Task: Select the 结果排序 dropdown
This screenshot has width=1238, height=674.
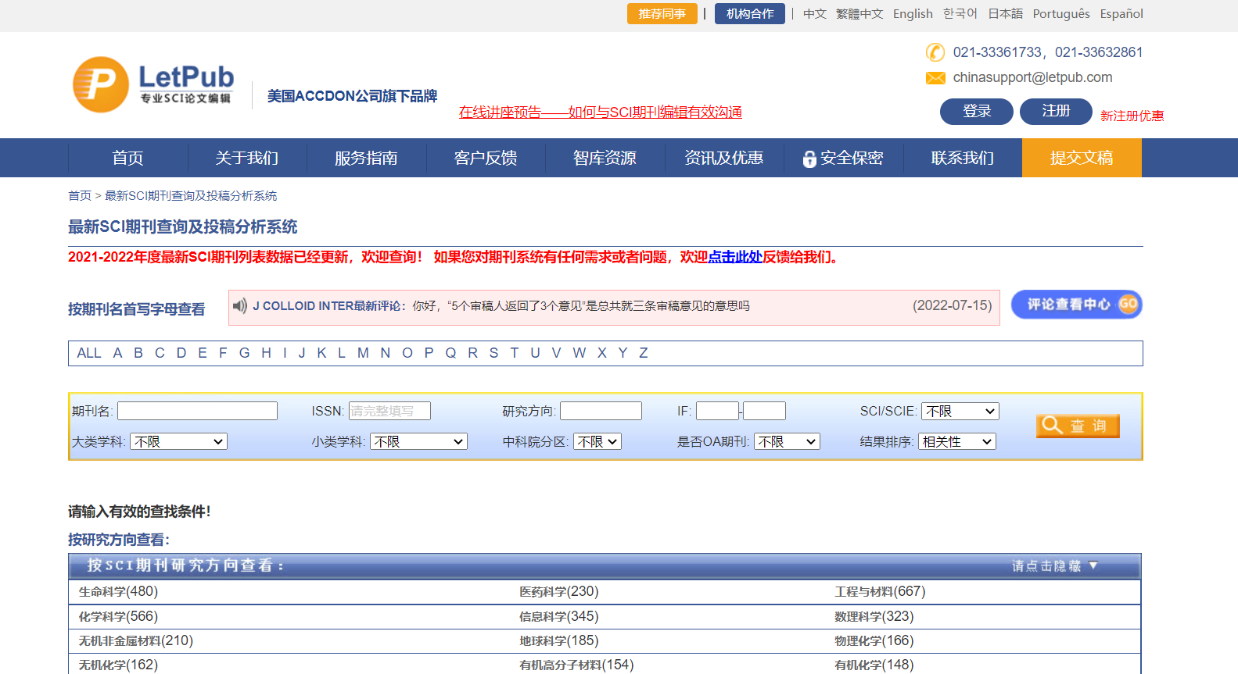Action: [x=956, y=442]
